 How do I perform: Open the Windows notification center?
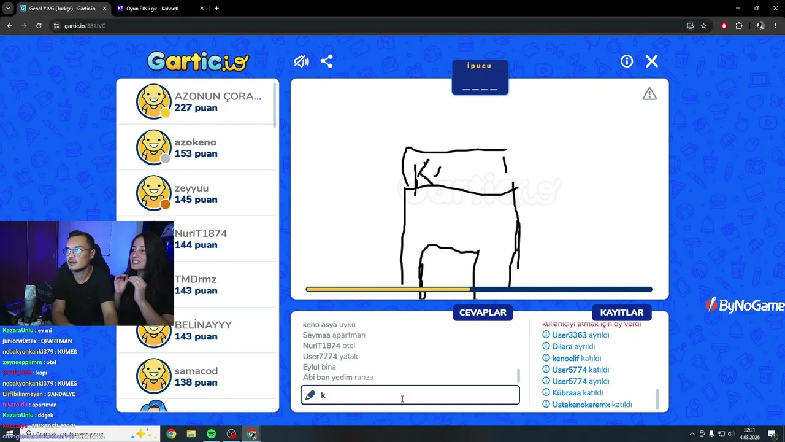click(x=772, y=434)
